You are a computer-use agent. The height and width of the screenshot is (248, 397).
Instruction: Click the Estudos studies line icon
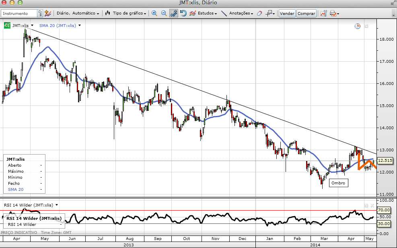coord(193,13)
